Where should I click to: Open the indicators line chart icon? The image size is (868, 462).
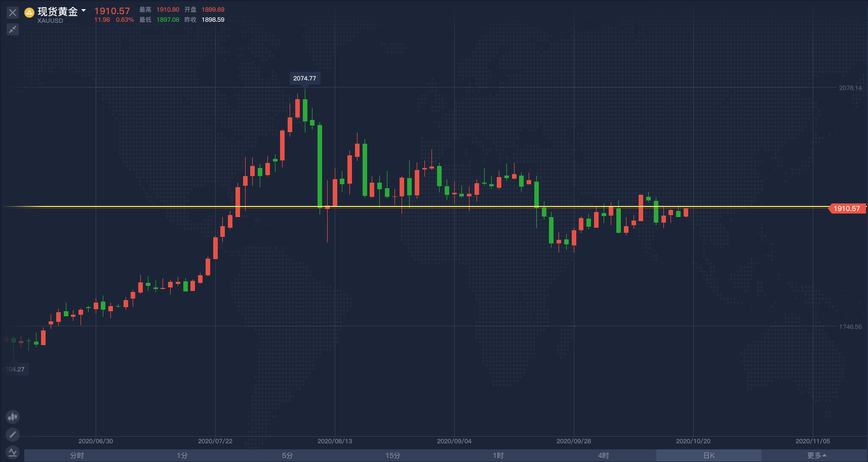tap(13, 452)
